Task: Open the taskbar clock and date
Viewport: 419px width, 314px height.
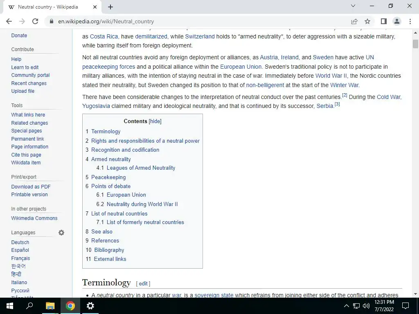Action: pyautogui.click(x=384, y=306)
